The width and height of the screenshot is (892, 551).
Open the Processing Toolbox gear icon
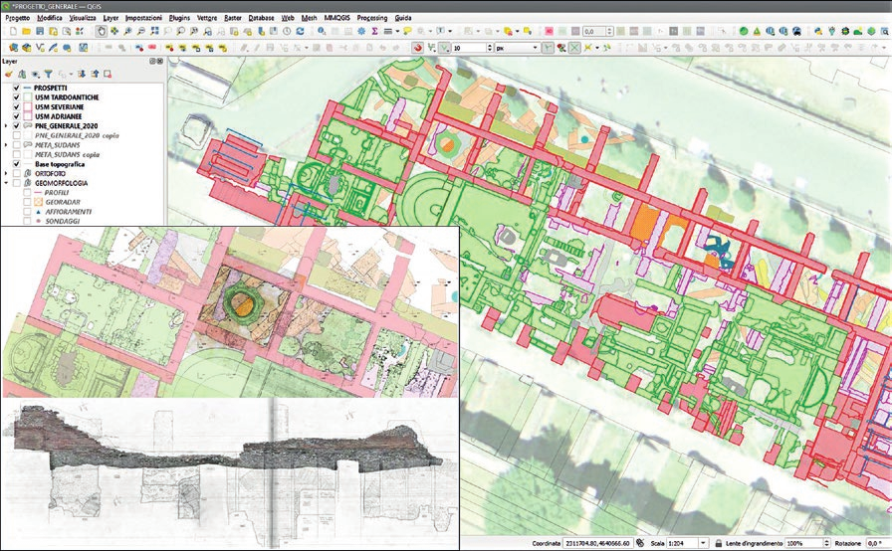[x=361, y=31]
